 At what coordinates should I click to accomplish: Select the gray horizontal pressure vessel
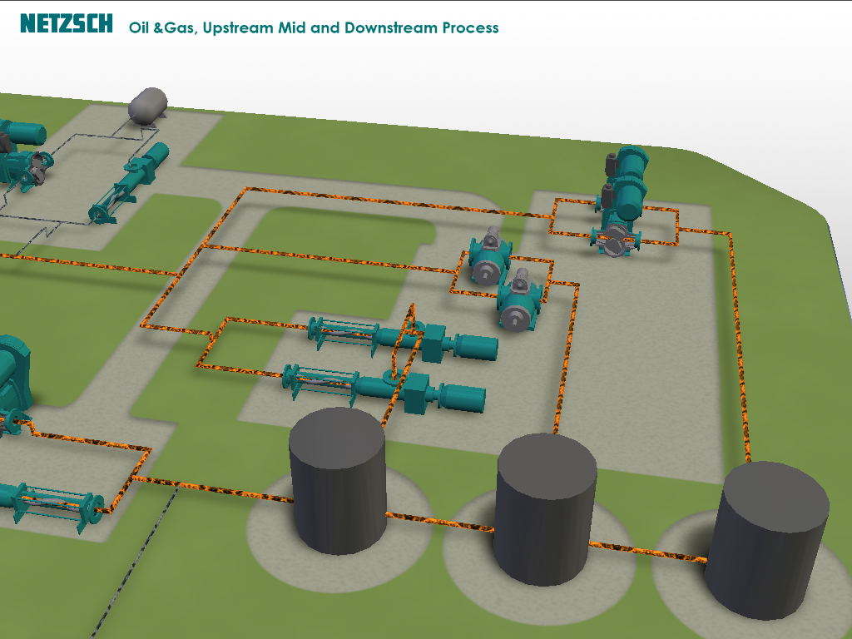pos(148,106)
